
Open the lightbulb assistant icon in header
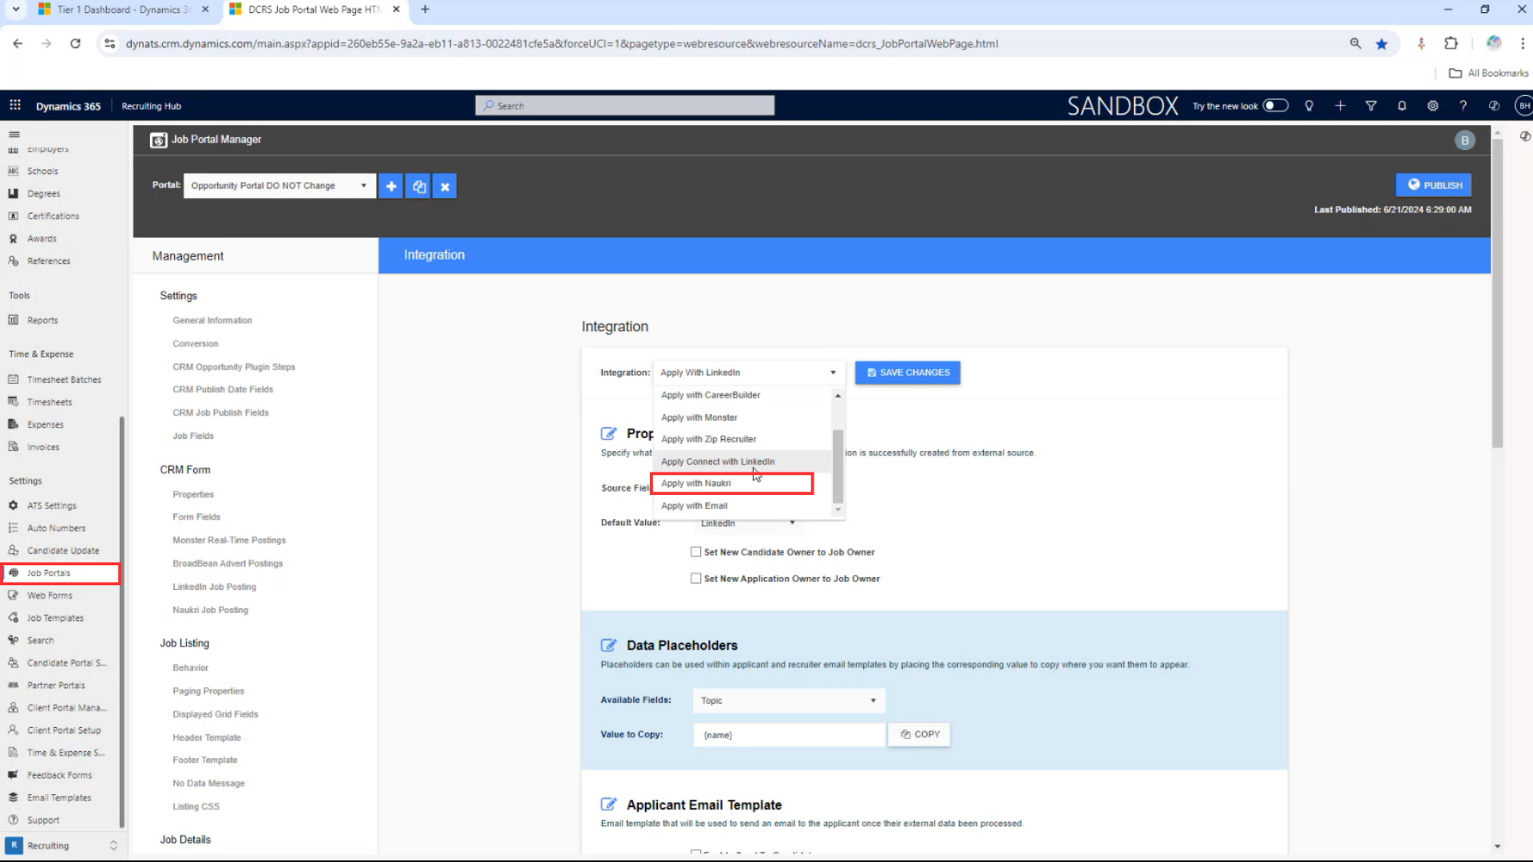click(1309, 105)
